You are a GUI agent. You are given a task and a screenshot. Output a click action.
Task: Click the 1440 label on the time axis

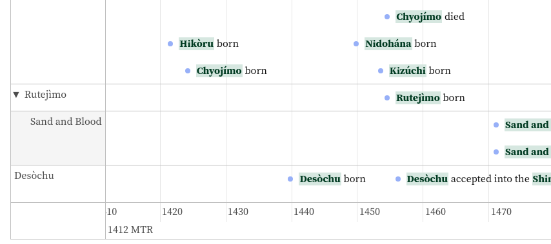pos(304,212)
